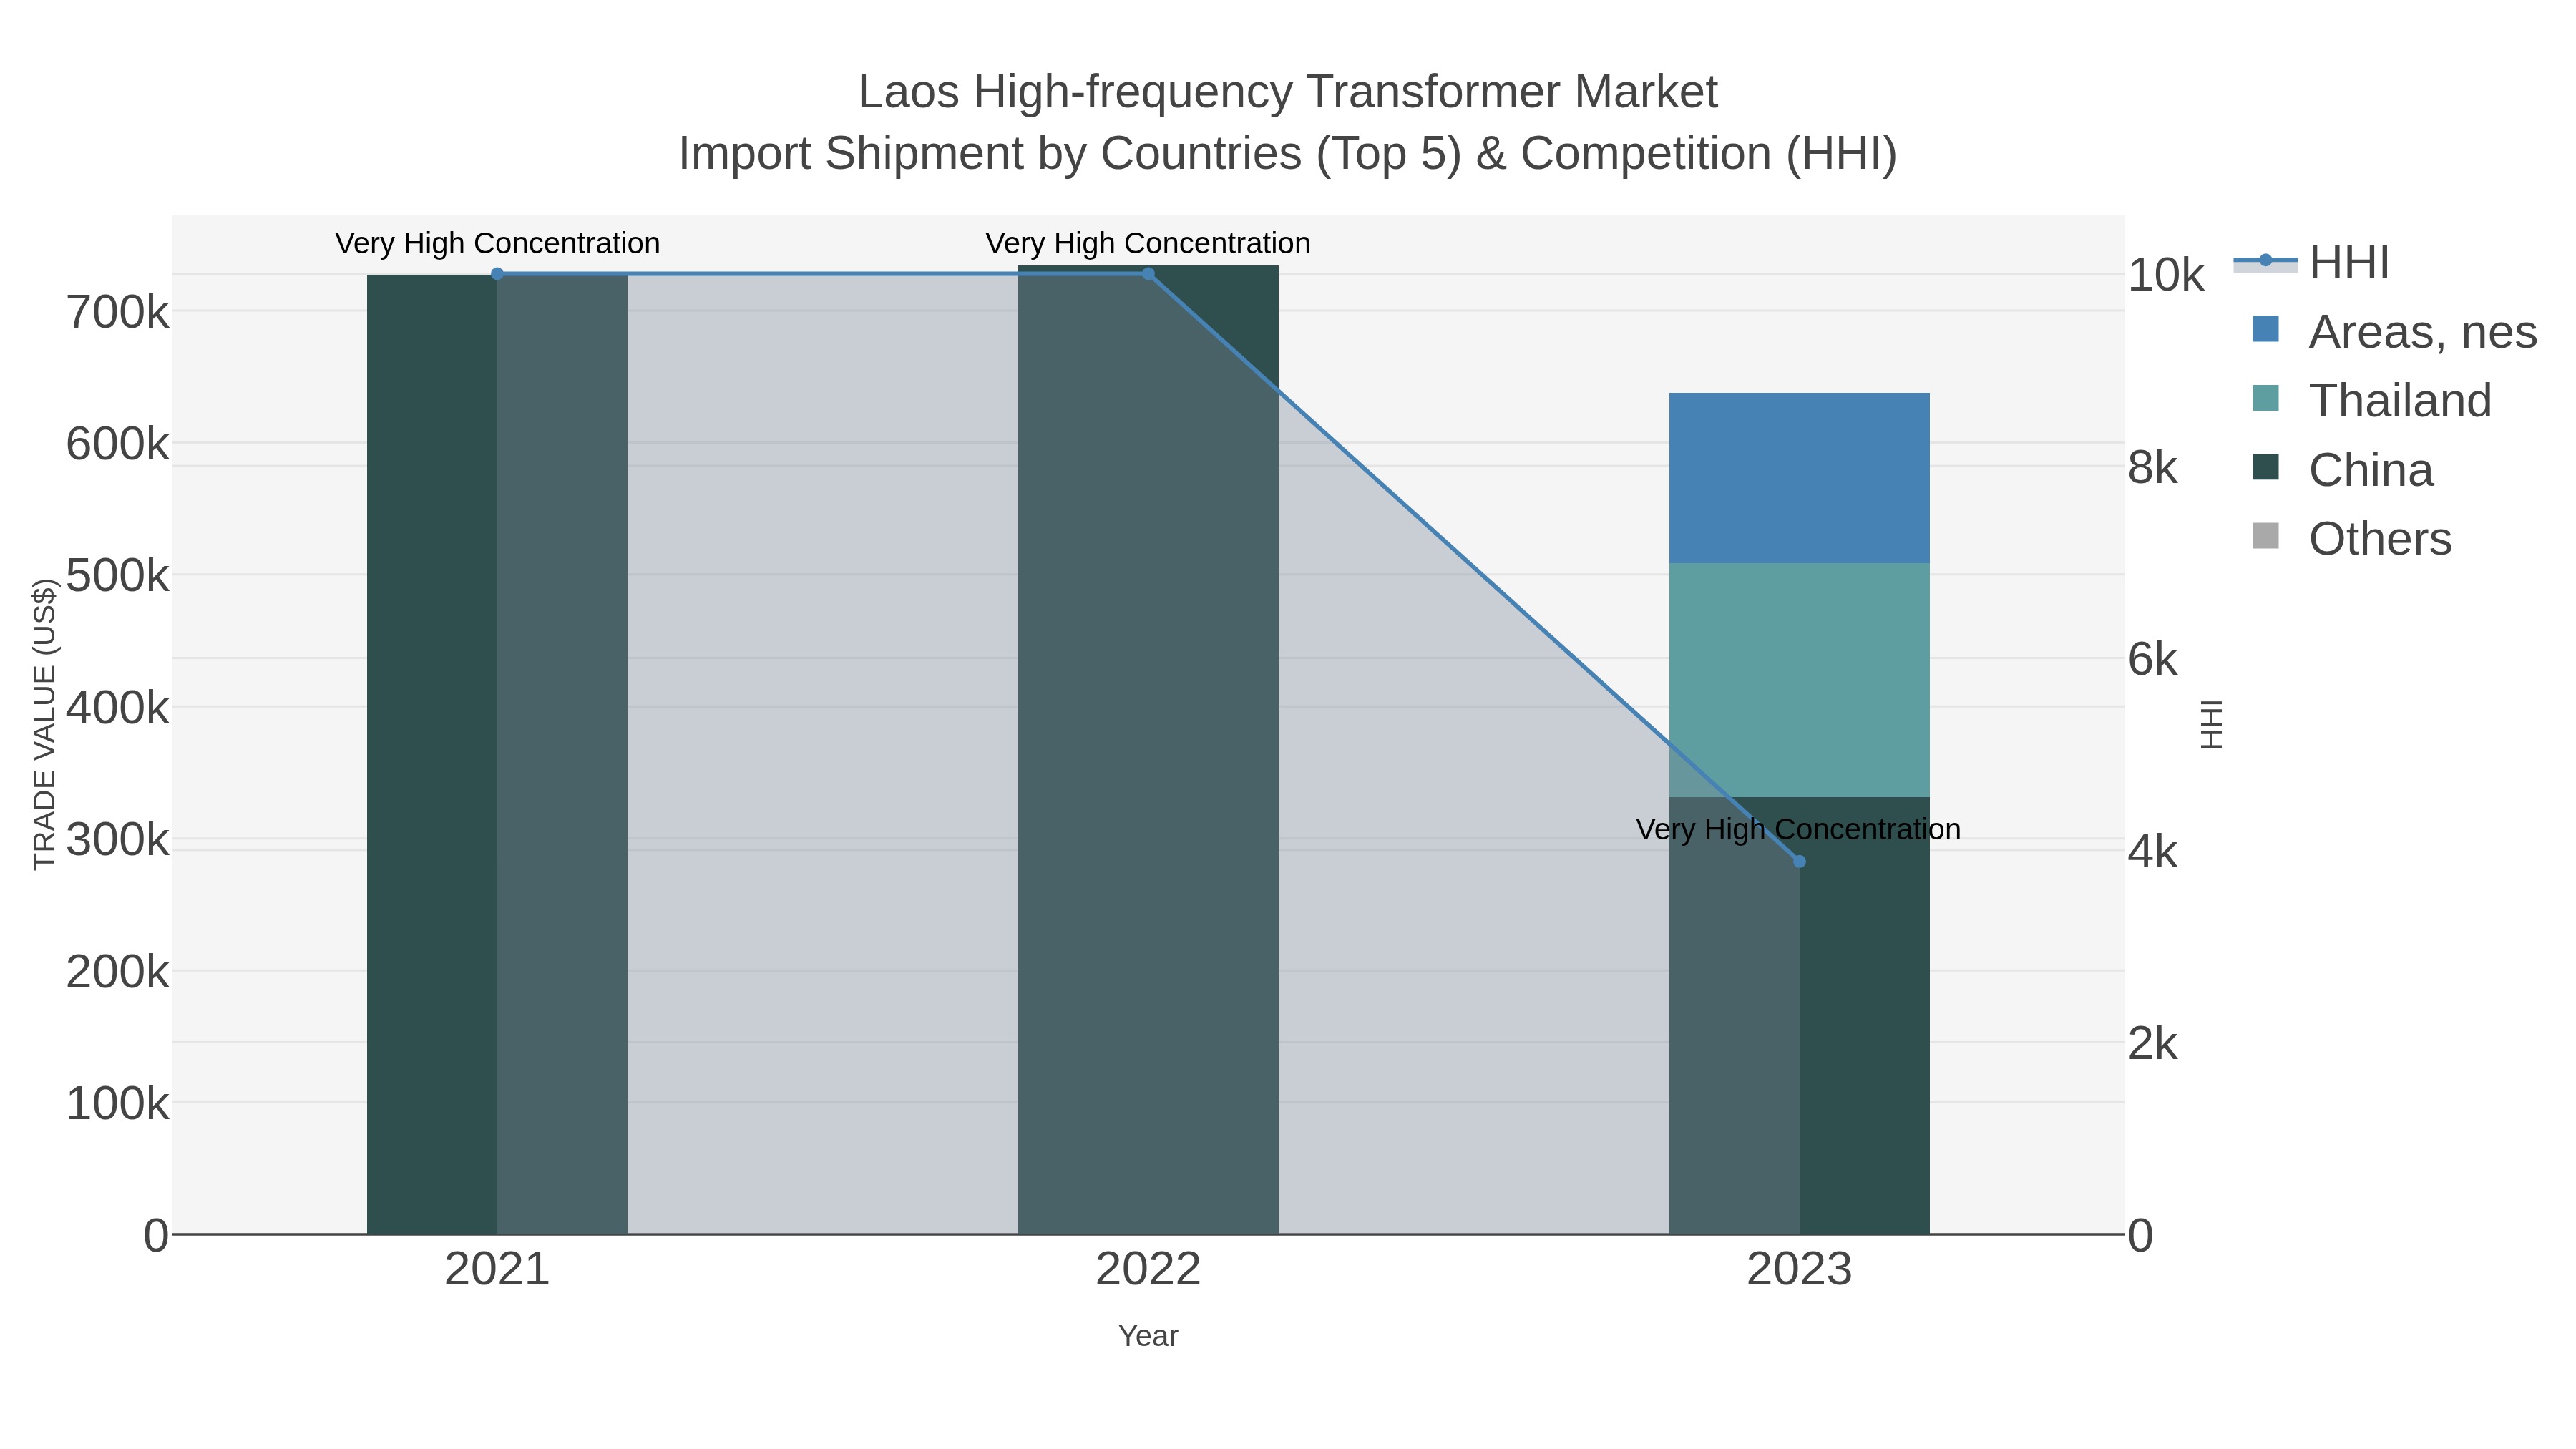Click the 8k right axis tick
2576x1449 pixels.
point(2153,467)
